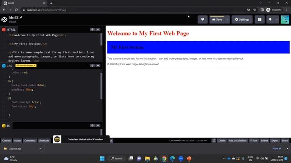Dismiss the unsaved changes badge
The image size is (291, 163).
[x=35, y=66]
